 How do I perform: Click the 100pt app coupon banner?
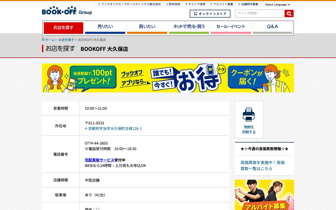point(168,78)
